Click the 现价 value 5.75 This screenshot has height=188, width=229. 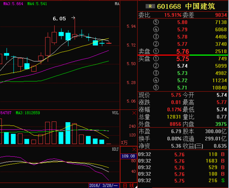(x=176, y=95)
